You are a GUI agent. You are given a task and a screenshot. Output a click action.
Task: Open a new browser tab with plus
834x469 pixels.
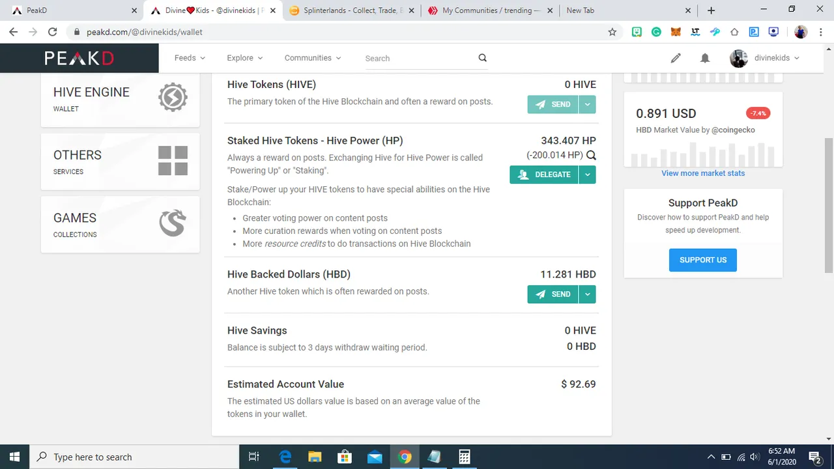pos(711,10)
